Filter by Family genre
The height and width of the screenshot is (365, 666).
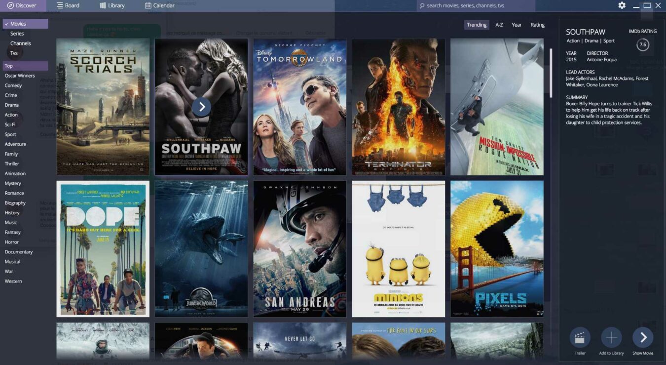11,154
